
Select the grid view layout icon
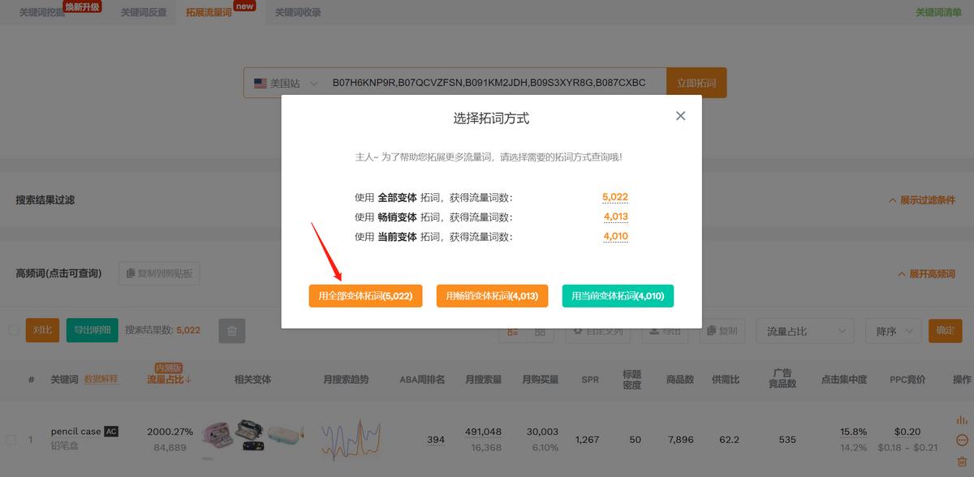(541, 331)
